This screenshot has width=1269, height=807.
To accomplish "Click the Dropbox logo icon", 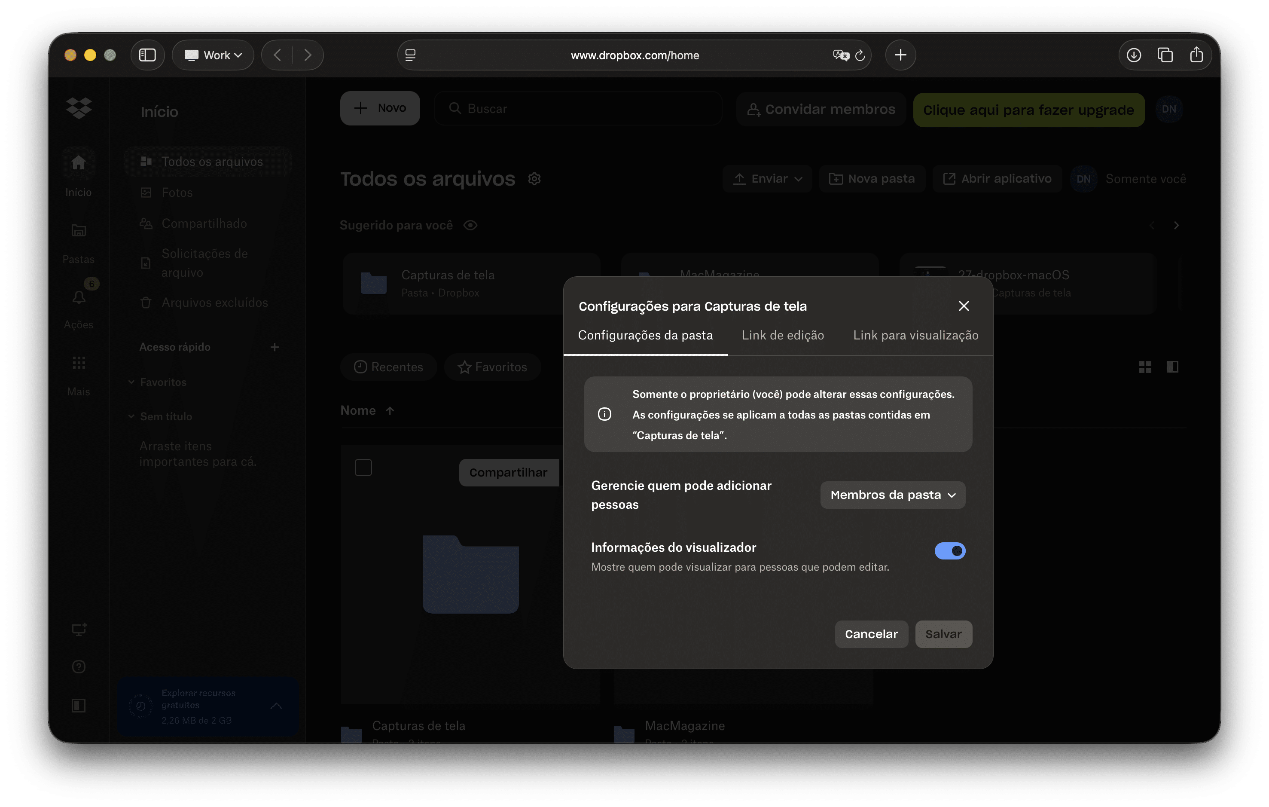I will click(79, 108).
